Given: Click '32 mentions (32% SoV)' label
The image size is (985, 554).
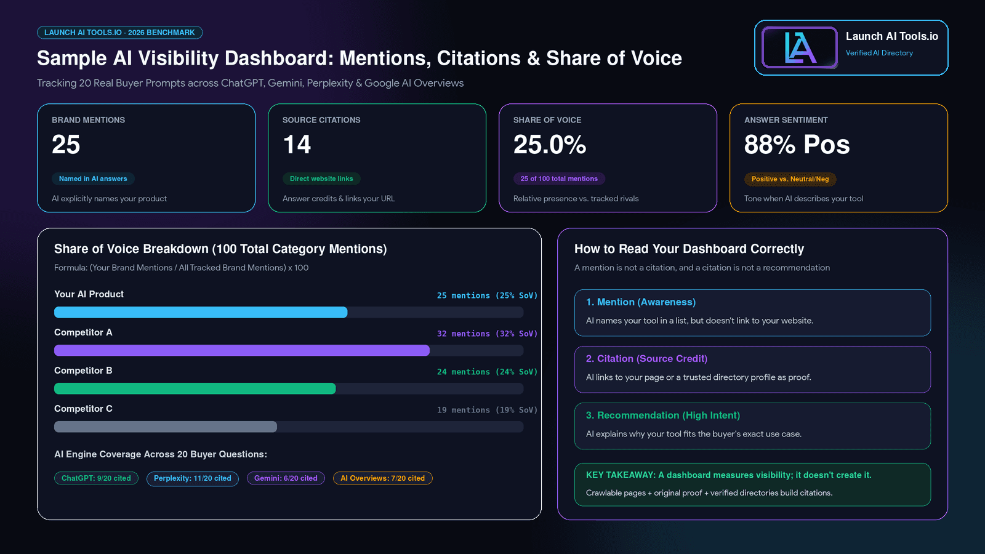Looking at the screenshot, I should coord(487,334).
